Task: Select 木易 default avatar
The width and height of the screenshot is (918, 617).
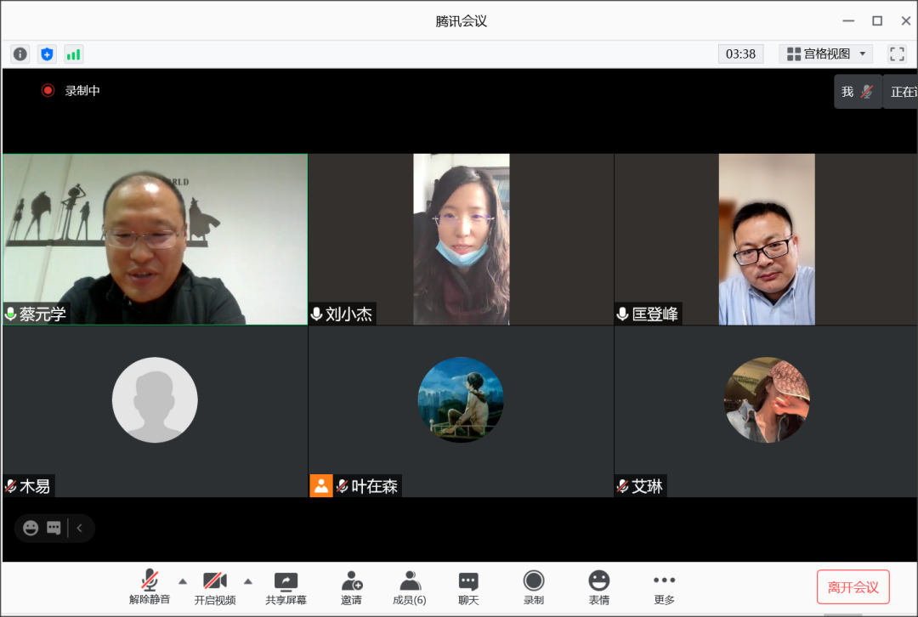Action: [x=155, y=399]
